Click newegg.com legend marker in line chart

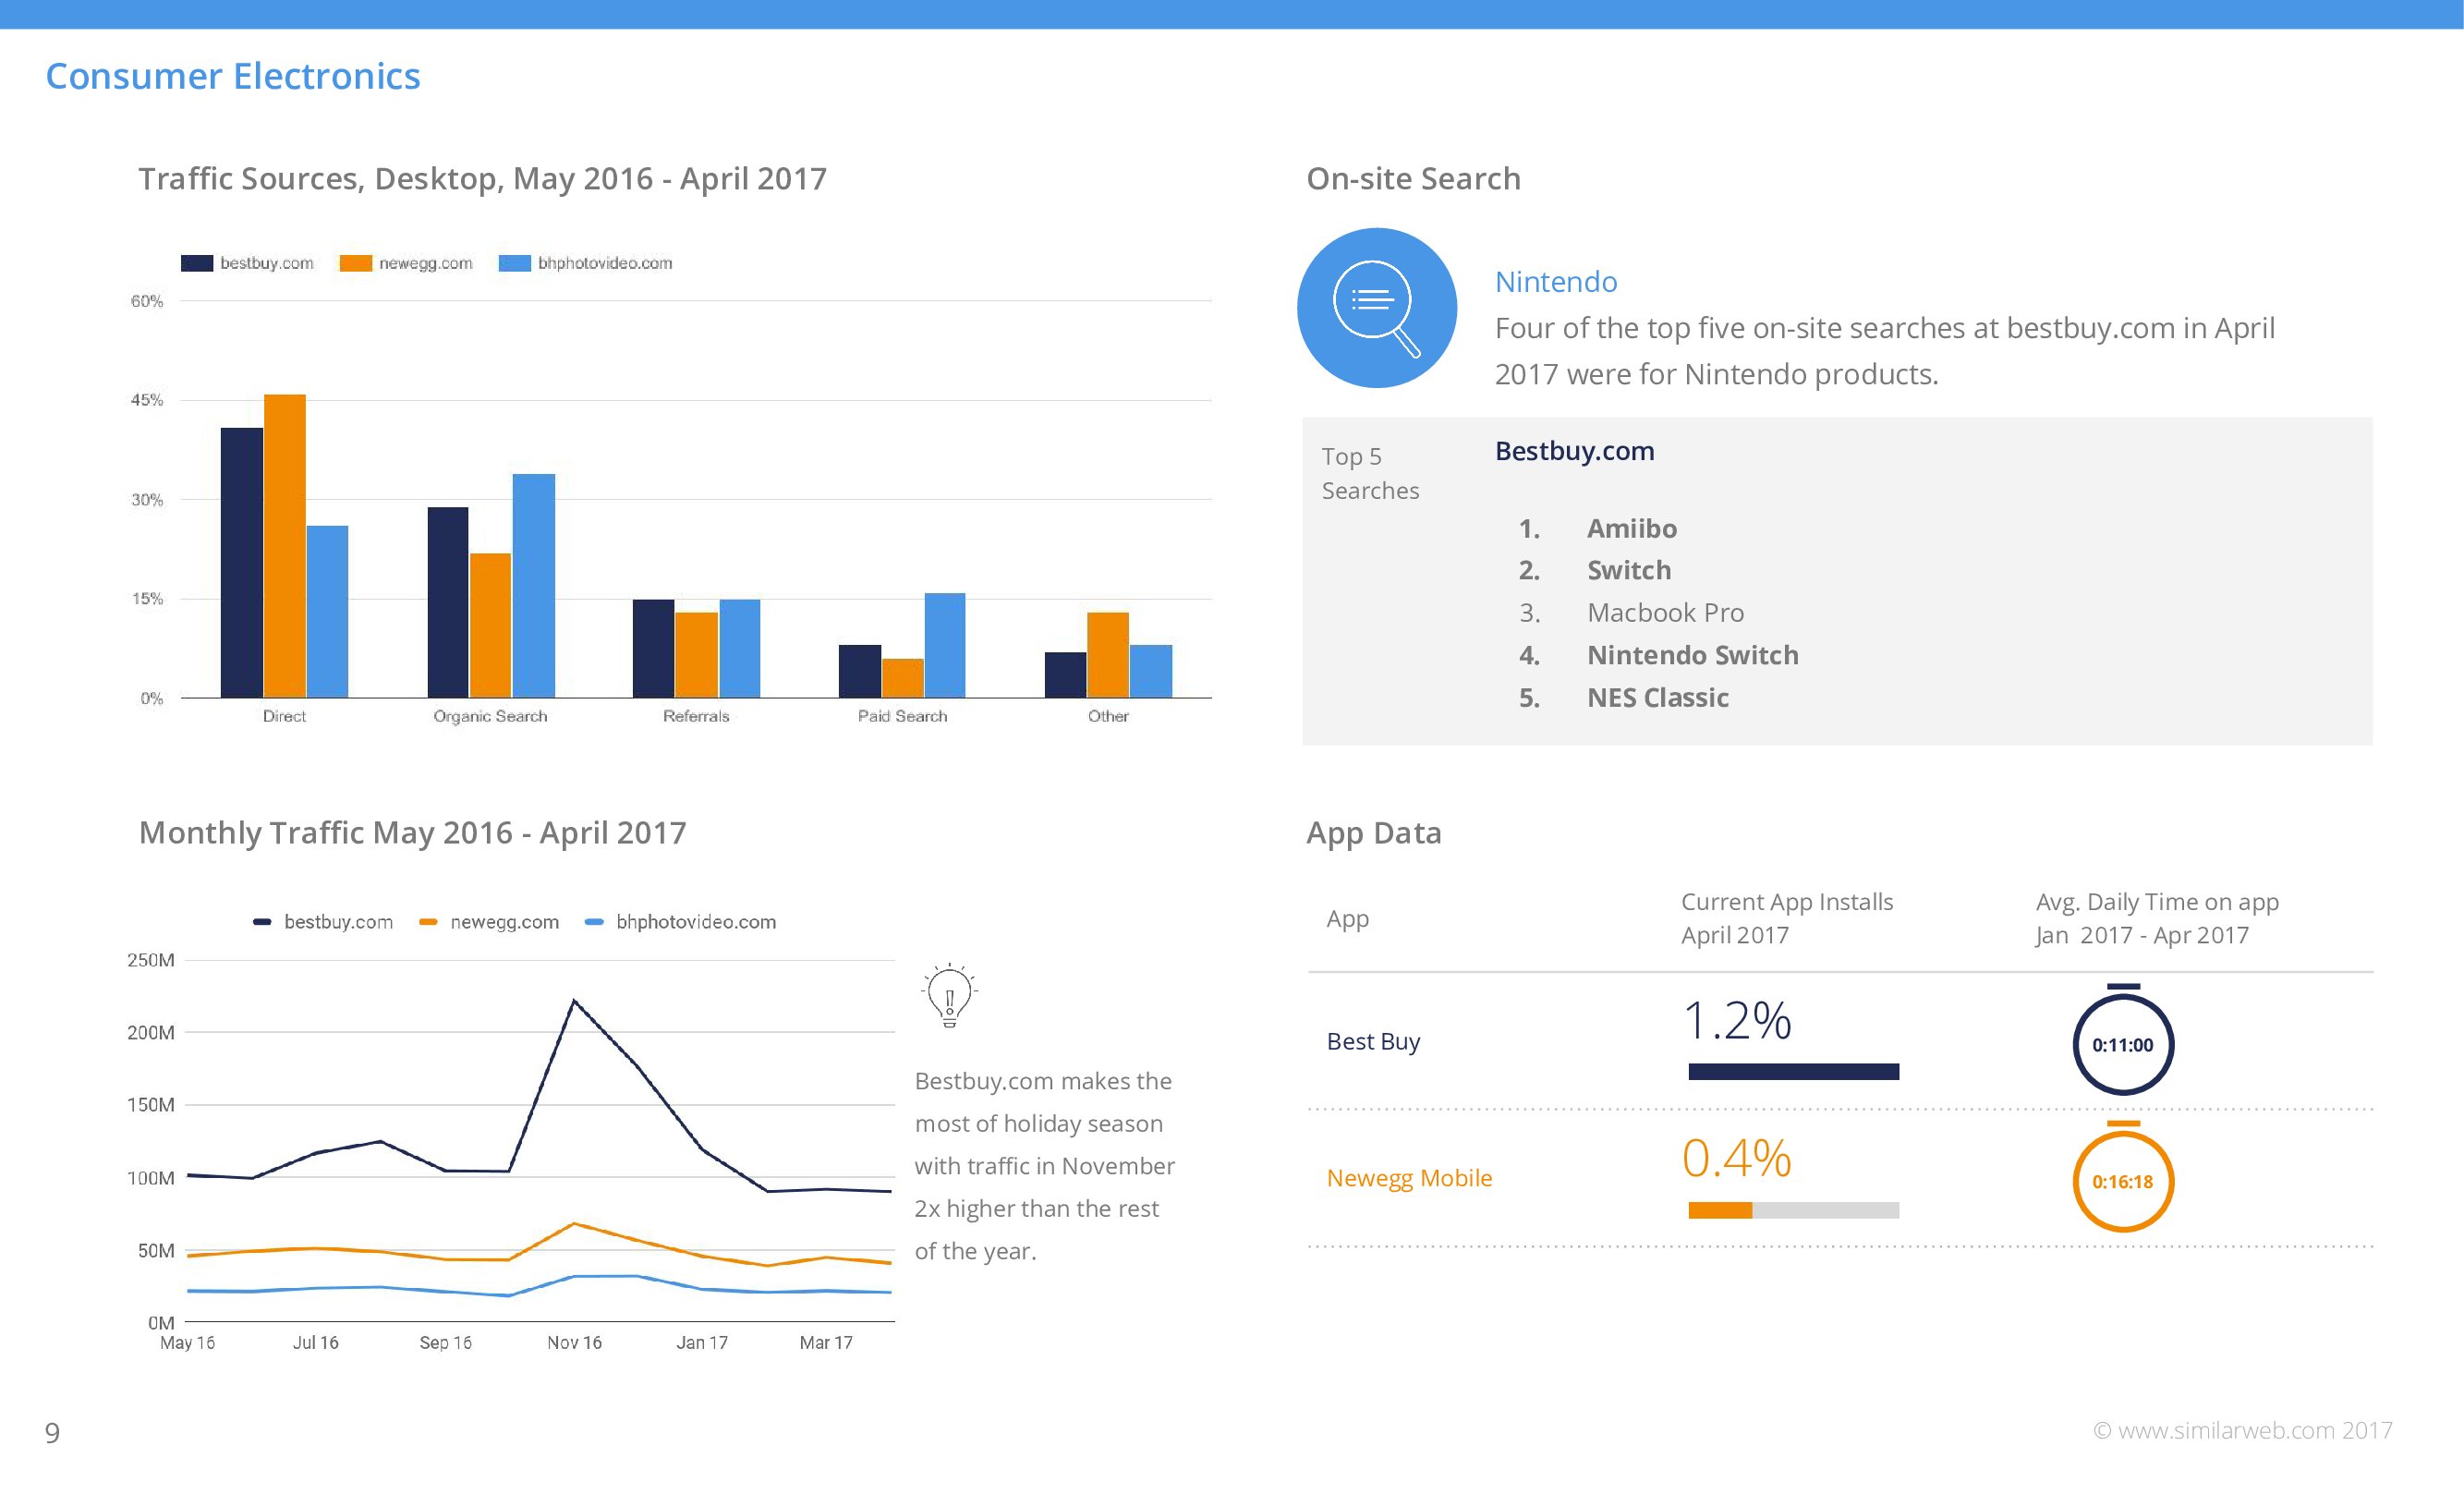tap(428, 922)
